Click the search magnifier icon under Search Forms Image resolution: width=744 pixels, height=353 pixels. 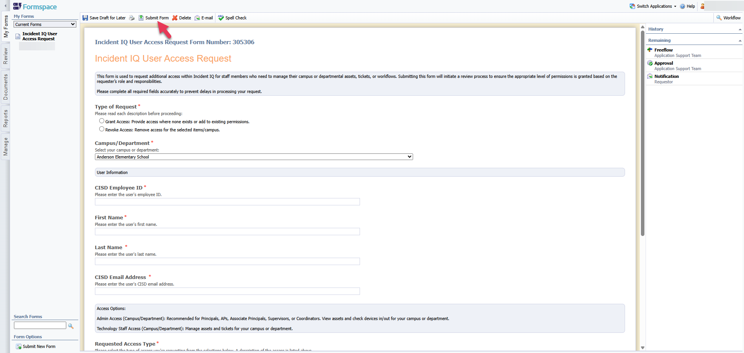point(71,326)
